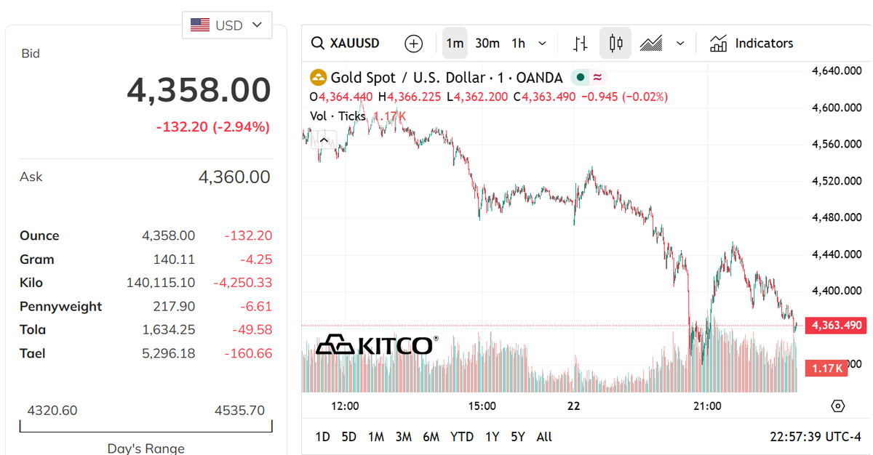Click the Day's Range bar

(146, 427)
